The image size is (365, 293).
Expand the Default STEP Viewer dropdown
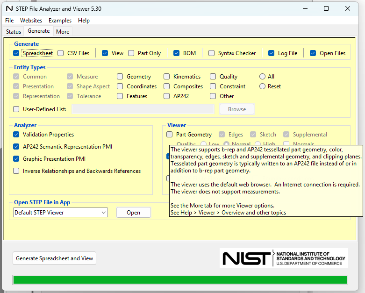pos(61,213)
